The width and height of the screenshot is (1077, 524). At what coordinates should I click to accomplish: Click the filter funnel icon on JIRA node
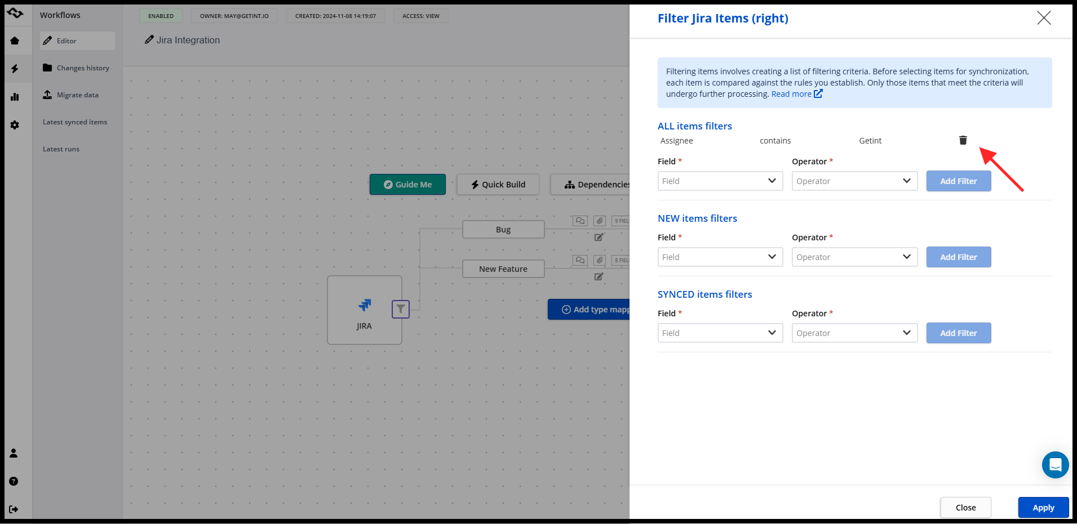(x=400, y=309)
